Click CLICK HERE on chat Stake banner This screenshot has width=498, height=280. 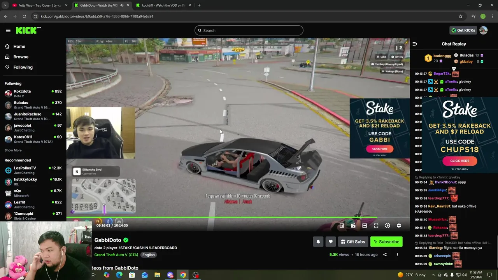(x=459, y=161)
